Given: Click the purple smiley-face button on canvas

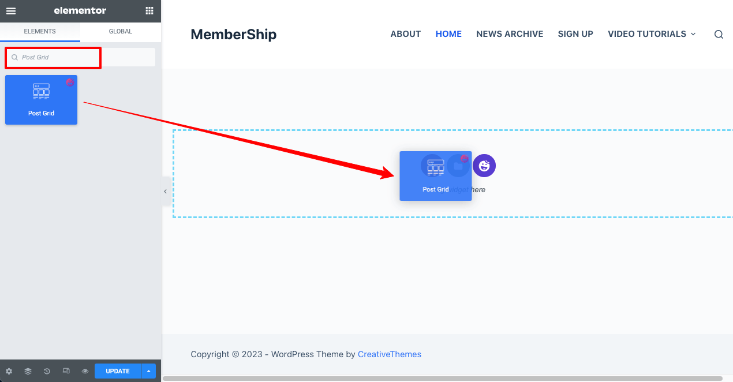Looking at the screenshot, I should tap(484, 166).
